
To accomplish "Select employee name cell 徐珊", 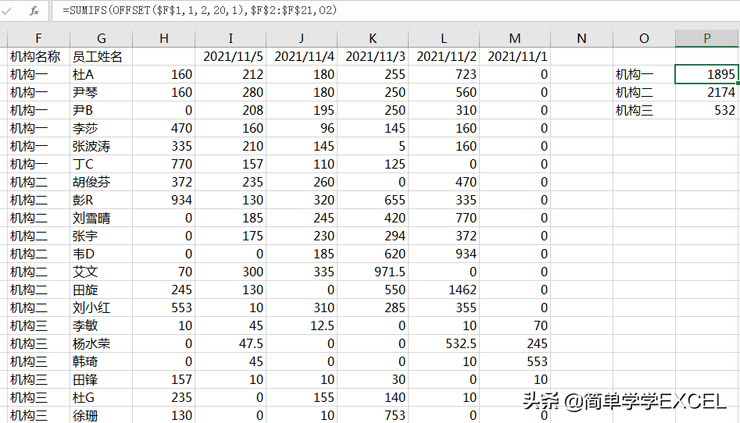I will (101, 415).
